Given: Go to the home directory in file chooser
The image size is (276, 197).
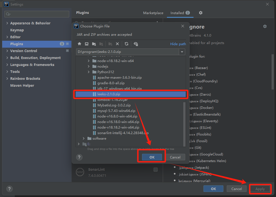Looking at the screenshot, I should pyautogui.click(x=79, y=44).
